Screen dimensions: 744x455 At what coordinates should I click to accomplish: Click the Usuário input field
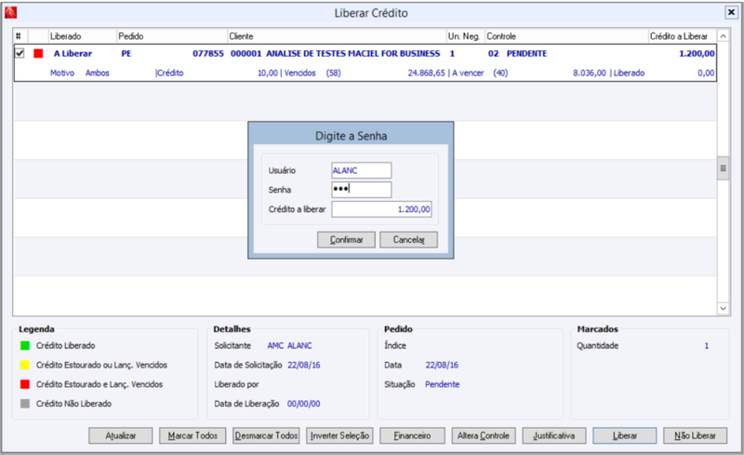click(x=362, y=170)
